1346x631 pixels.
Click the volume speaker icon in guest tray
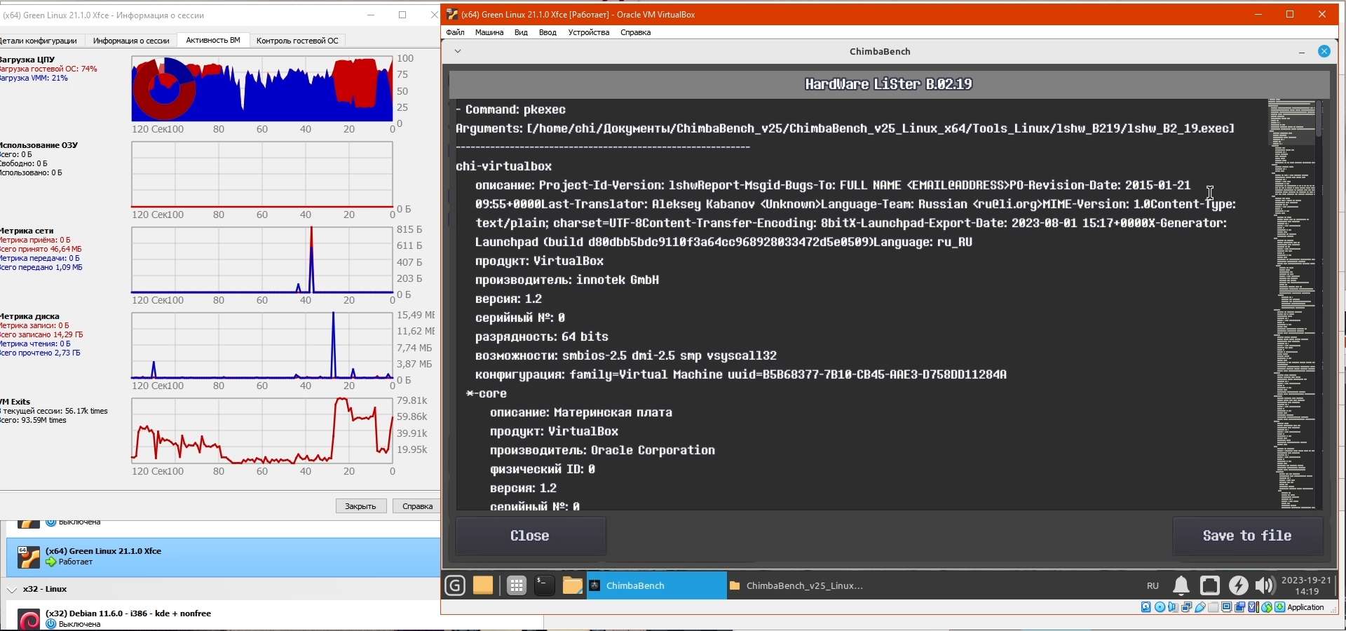click(x=1265, y=585)
